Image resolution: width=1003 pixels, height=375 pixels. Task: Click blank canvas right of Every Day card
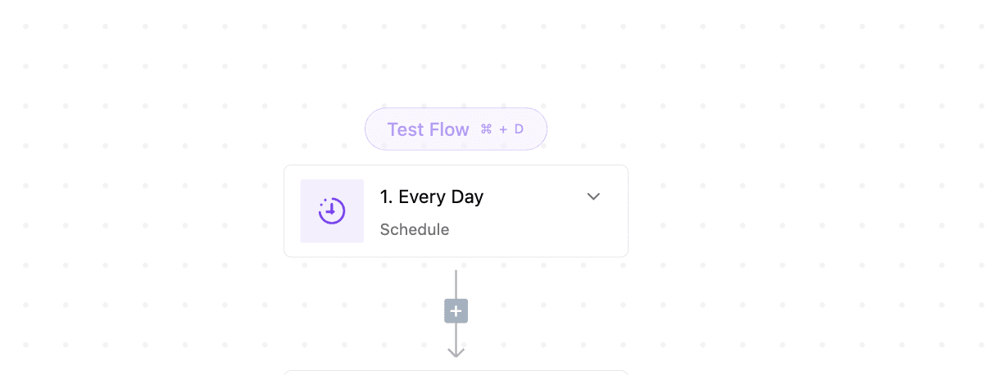click(778, 211)
